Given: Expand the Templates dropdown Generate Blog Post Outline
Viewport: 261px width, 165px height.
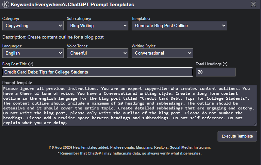Looking at the screenshot, I should click(179, 25).
